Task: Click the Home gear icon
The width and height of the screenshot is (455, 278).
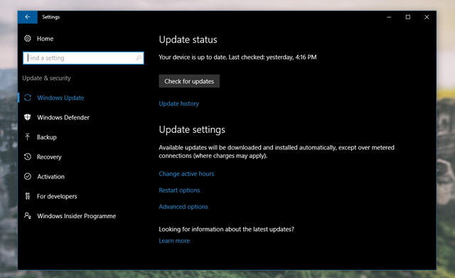Action: [28, 38]
